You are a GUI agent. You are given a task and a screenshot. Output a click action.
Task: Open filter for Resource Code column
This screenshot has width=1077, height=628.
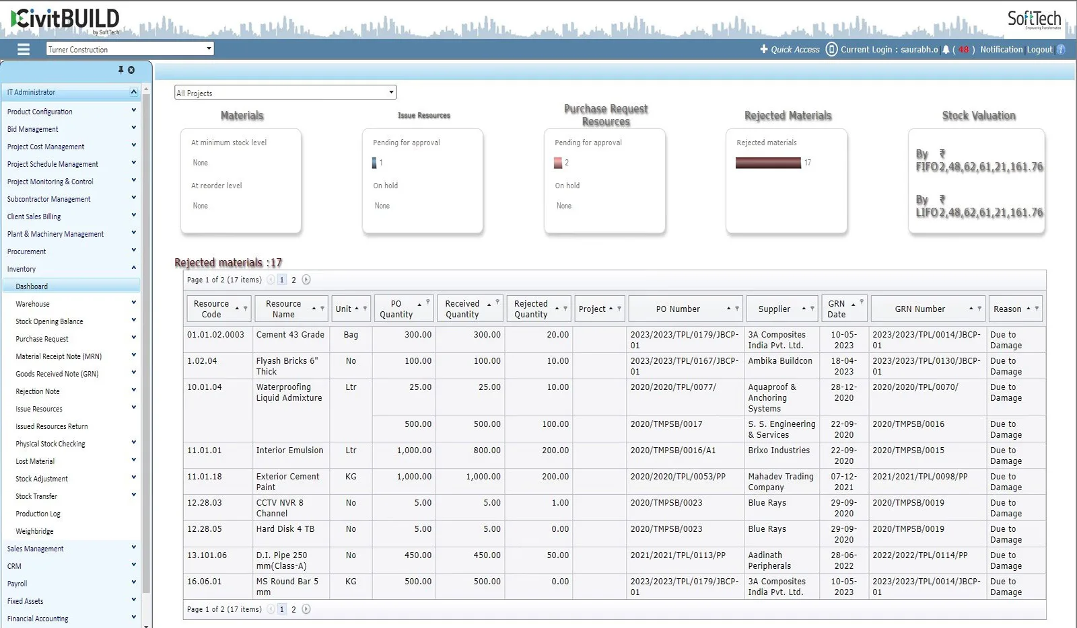[x=245, y=309]
